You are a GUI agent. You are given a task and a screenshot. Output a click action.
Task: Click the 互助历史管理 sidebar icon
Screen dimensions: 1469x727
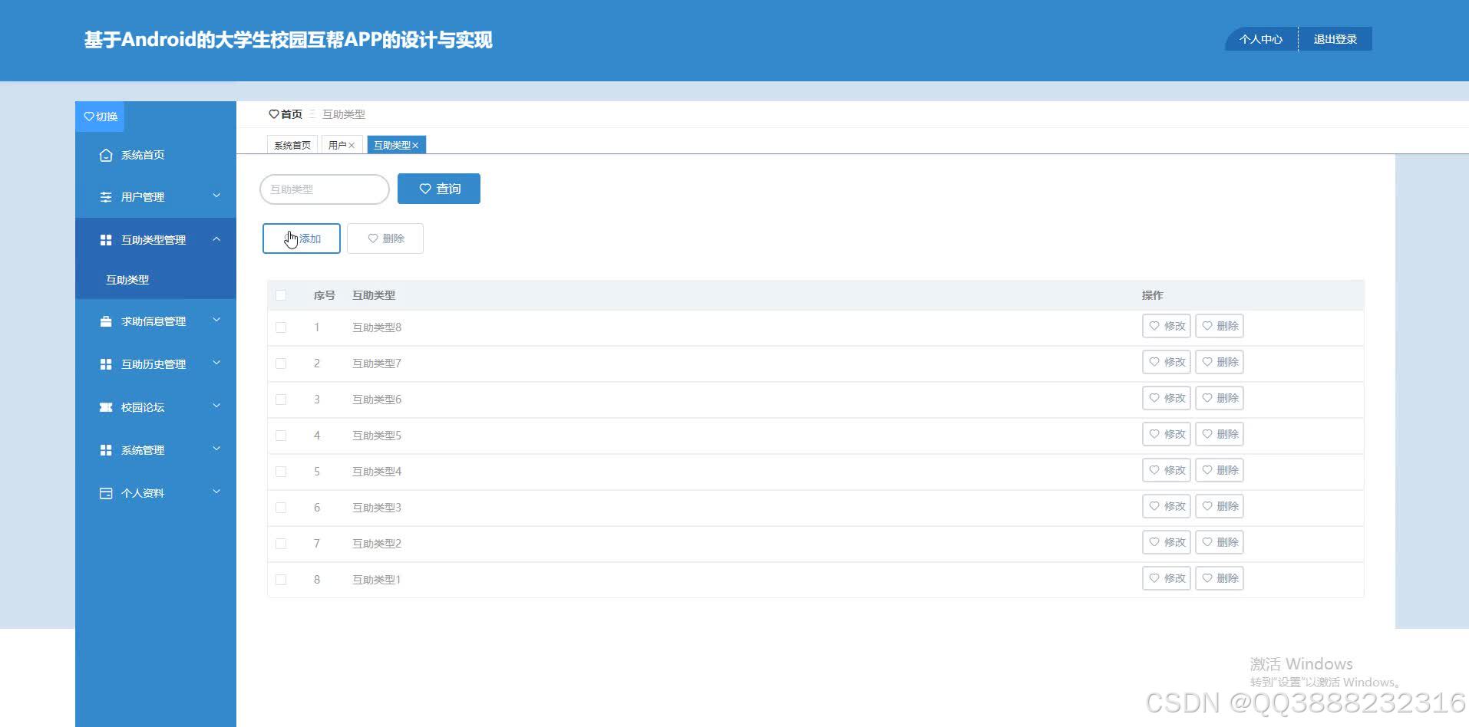pyautogui.click(x=106, y=364)
